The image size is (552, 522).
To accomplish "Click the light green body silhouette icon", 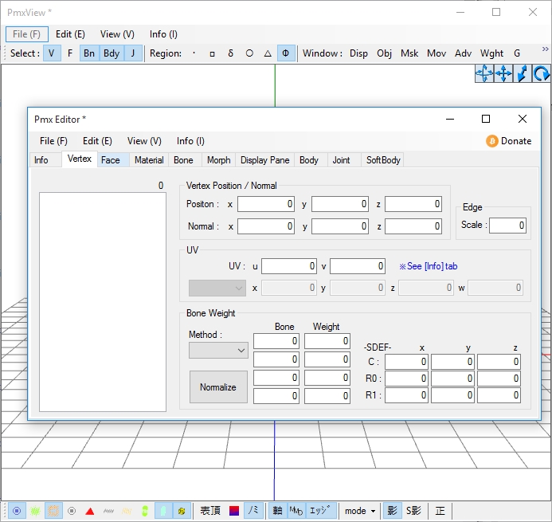I will 163,511.
